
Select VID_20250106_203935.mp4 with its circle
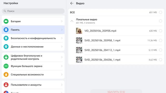161,31
